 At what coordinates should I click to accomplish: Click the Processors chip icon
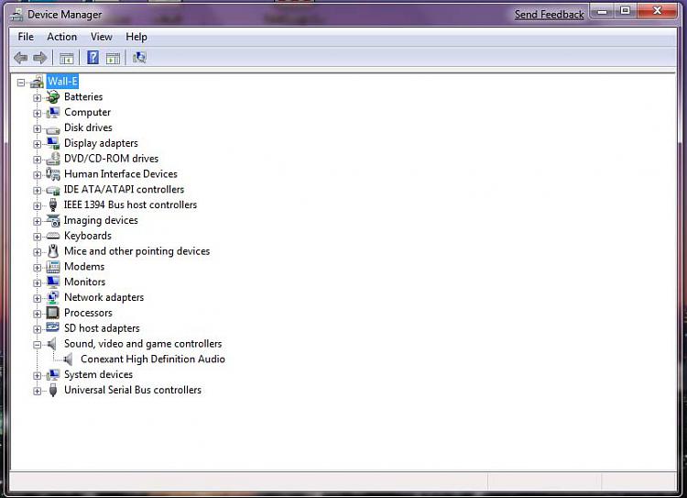click(x=53, y=313)
